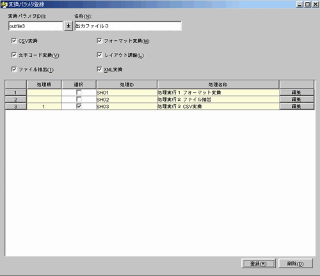Toggle the 文字コード変換(V) checkbox
The image size is (320, 276).
tap(14, 55)
